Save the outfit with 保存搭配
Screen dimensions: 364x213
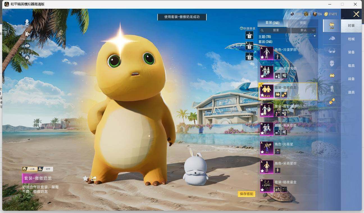[x=247, y=194]
